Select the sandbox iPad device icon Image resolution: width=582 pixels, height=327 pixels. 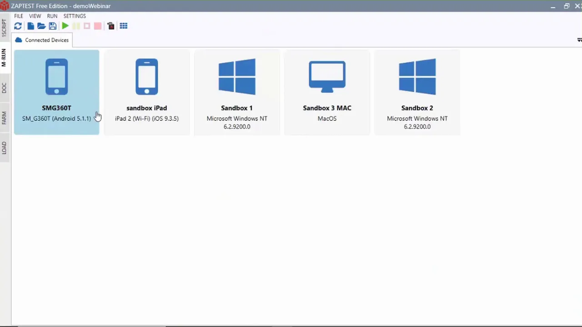click(146, 77)
